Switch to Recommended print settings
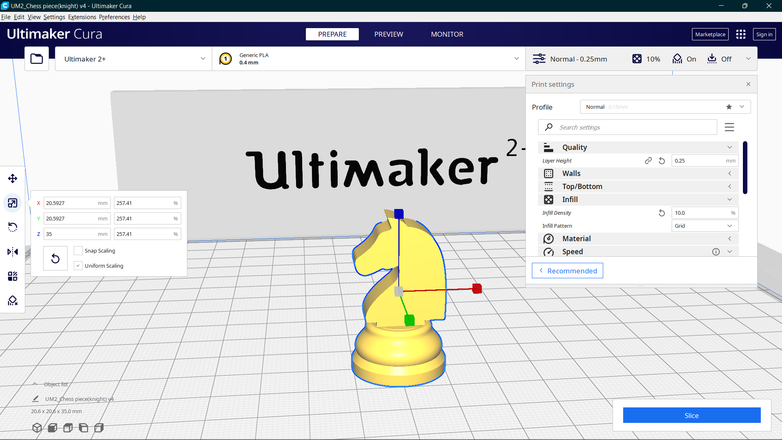 567,271
